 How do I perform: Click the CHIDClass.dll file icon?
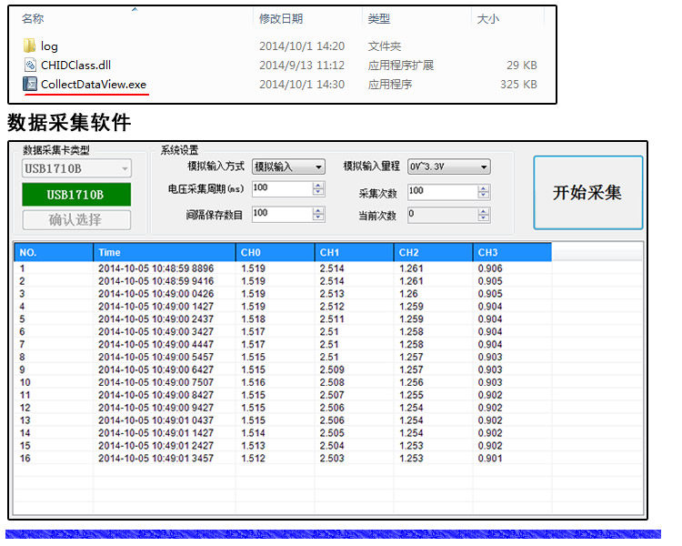tap(30, 66)
